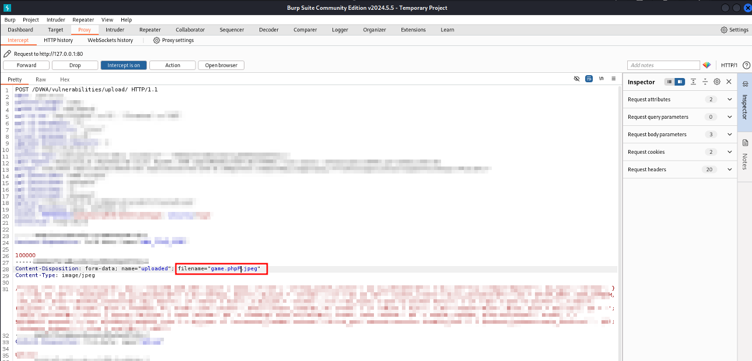Image resolution: width=752 pixels, height=361 pixels.
Task: Open the Intruder menu in menu bar
Action: click(57, 20)
